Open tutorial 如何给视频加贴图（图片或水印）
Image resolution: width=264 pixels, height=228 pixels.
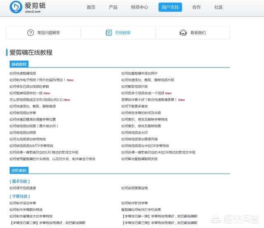pyautogui.click(x=34, y=126)
